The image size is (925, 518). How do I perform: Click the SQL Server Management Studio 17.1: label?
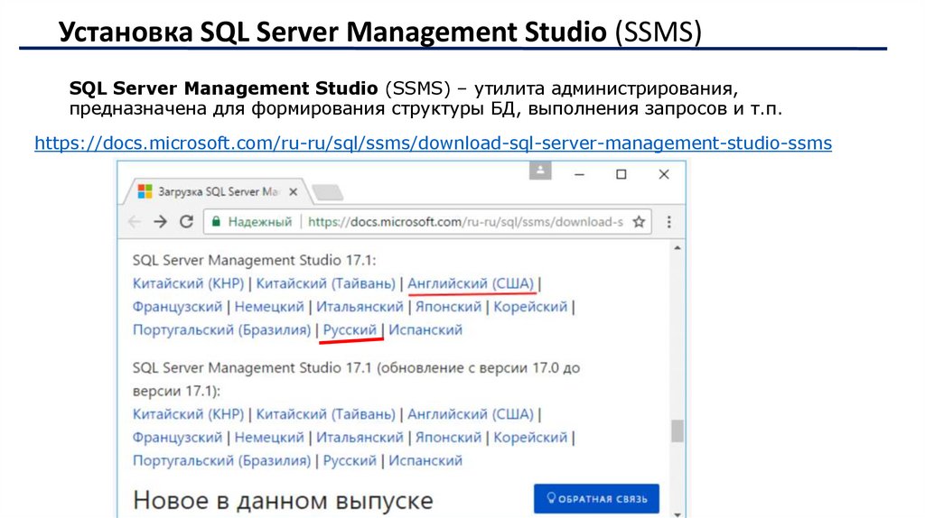[x=254, y=261]
